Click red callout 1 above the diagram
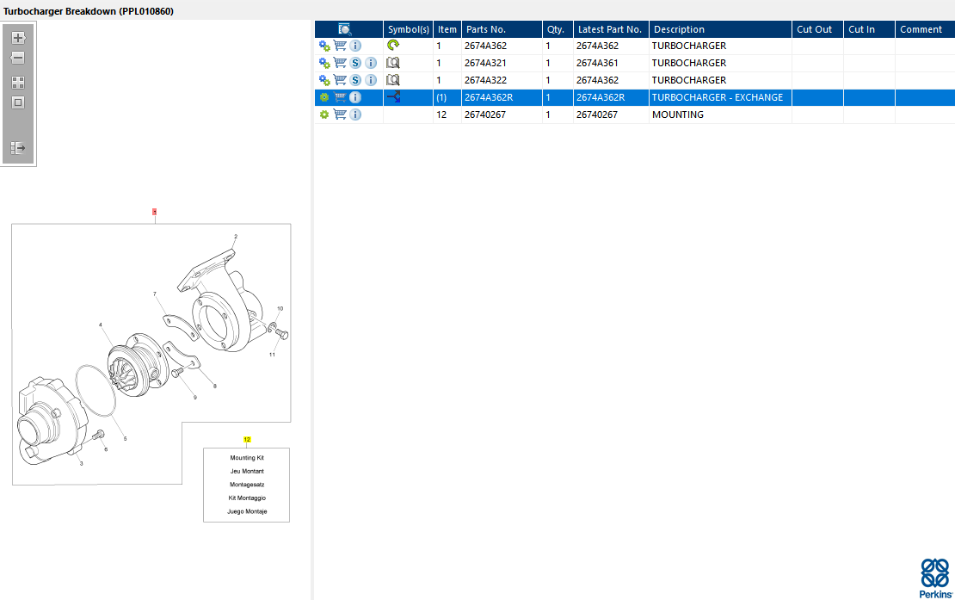 (155, 212)
